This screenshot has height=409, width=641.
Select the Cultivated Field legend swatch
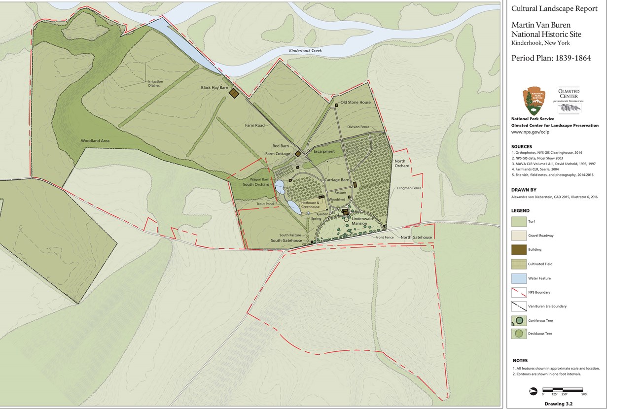519,264
